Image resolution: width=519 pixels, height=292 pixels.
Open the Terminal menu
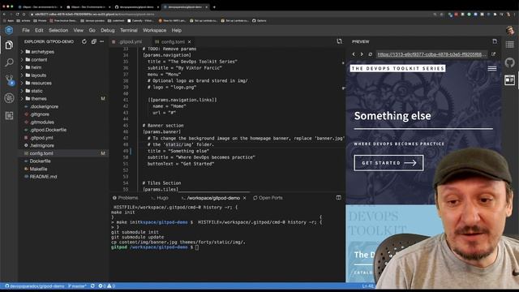(129, 30)
